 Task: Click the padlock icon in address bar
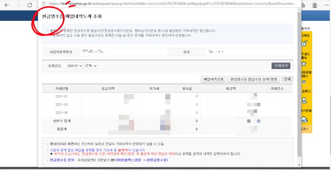coord(44,3)
